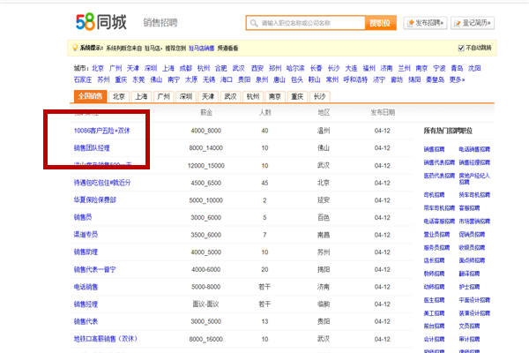Click the 12000_15000 salary cell
Screen dimensions: 529x353
(205, 166)
